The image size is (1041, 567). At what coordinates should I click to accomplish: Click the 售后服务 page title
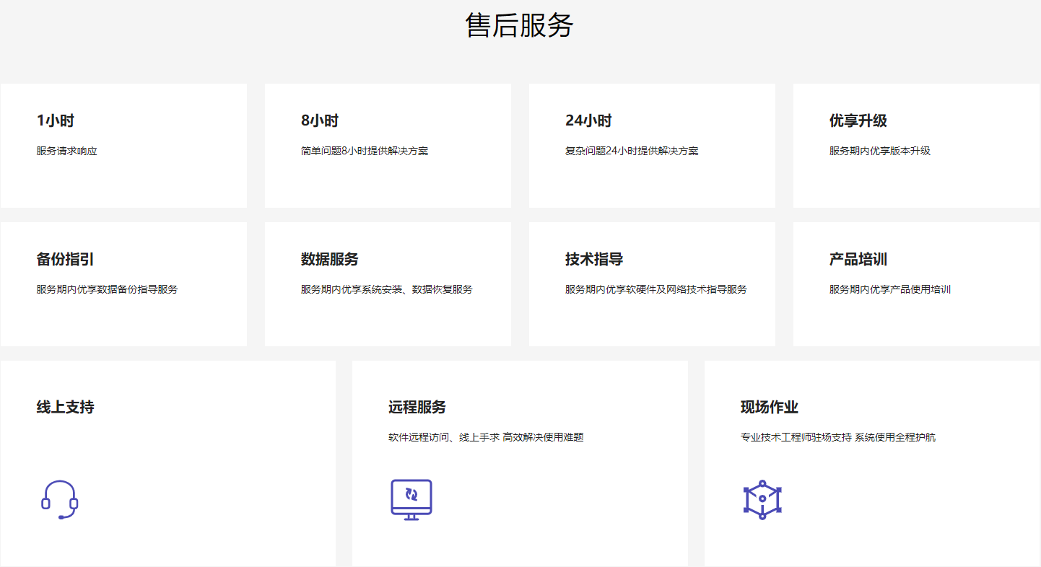click(x=520, y=25)
